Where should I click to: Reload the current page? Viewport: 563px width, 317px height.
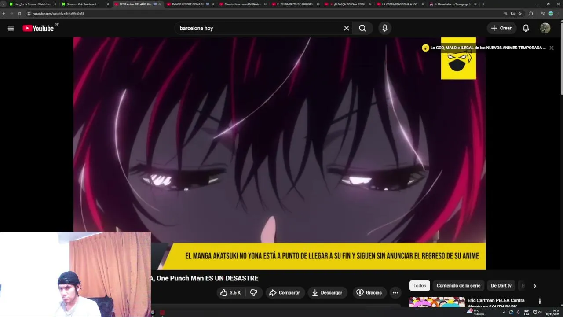19,14
